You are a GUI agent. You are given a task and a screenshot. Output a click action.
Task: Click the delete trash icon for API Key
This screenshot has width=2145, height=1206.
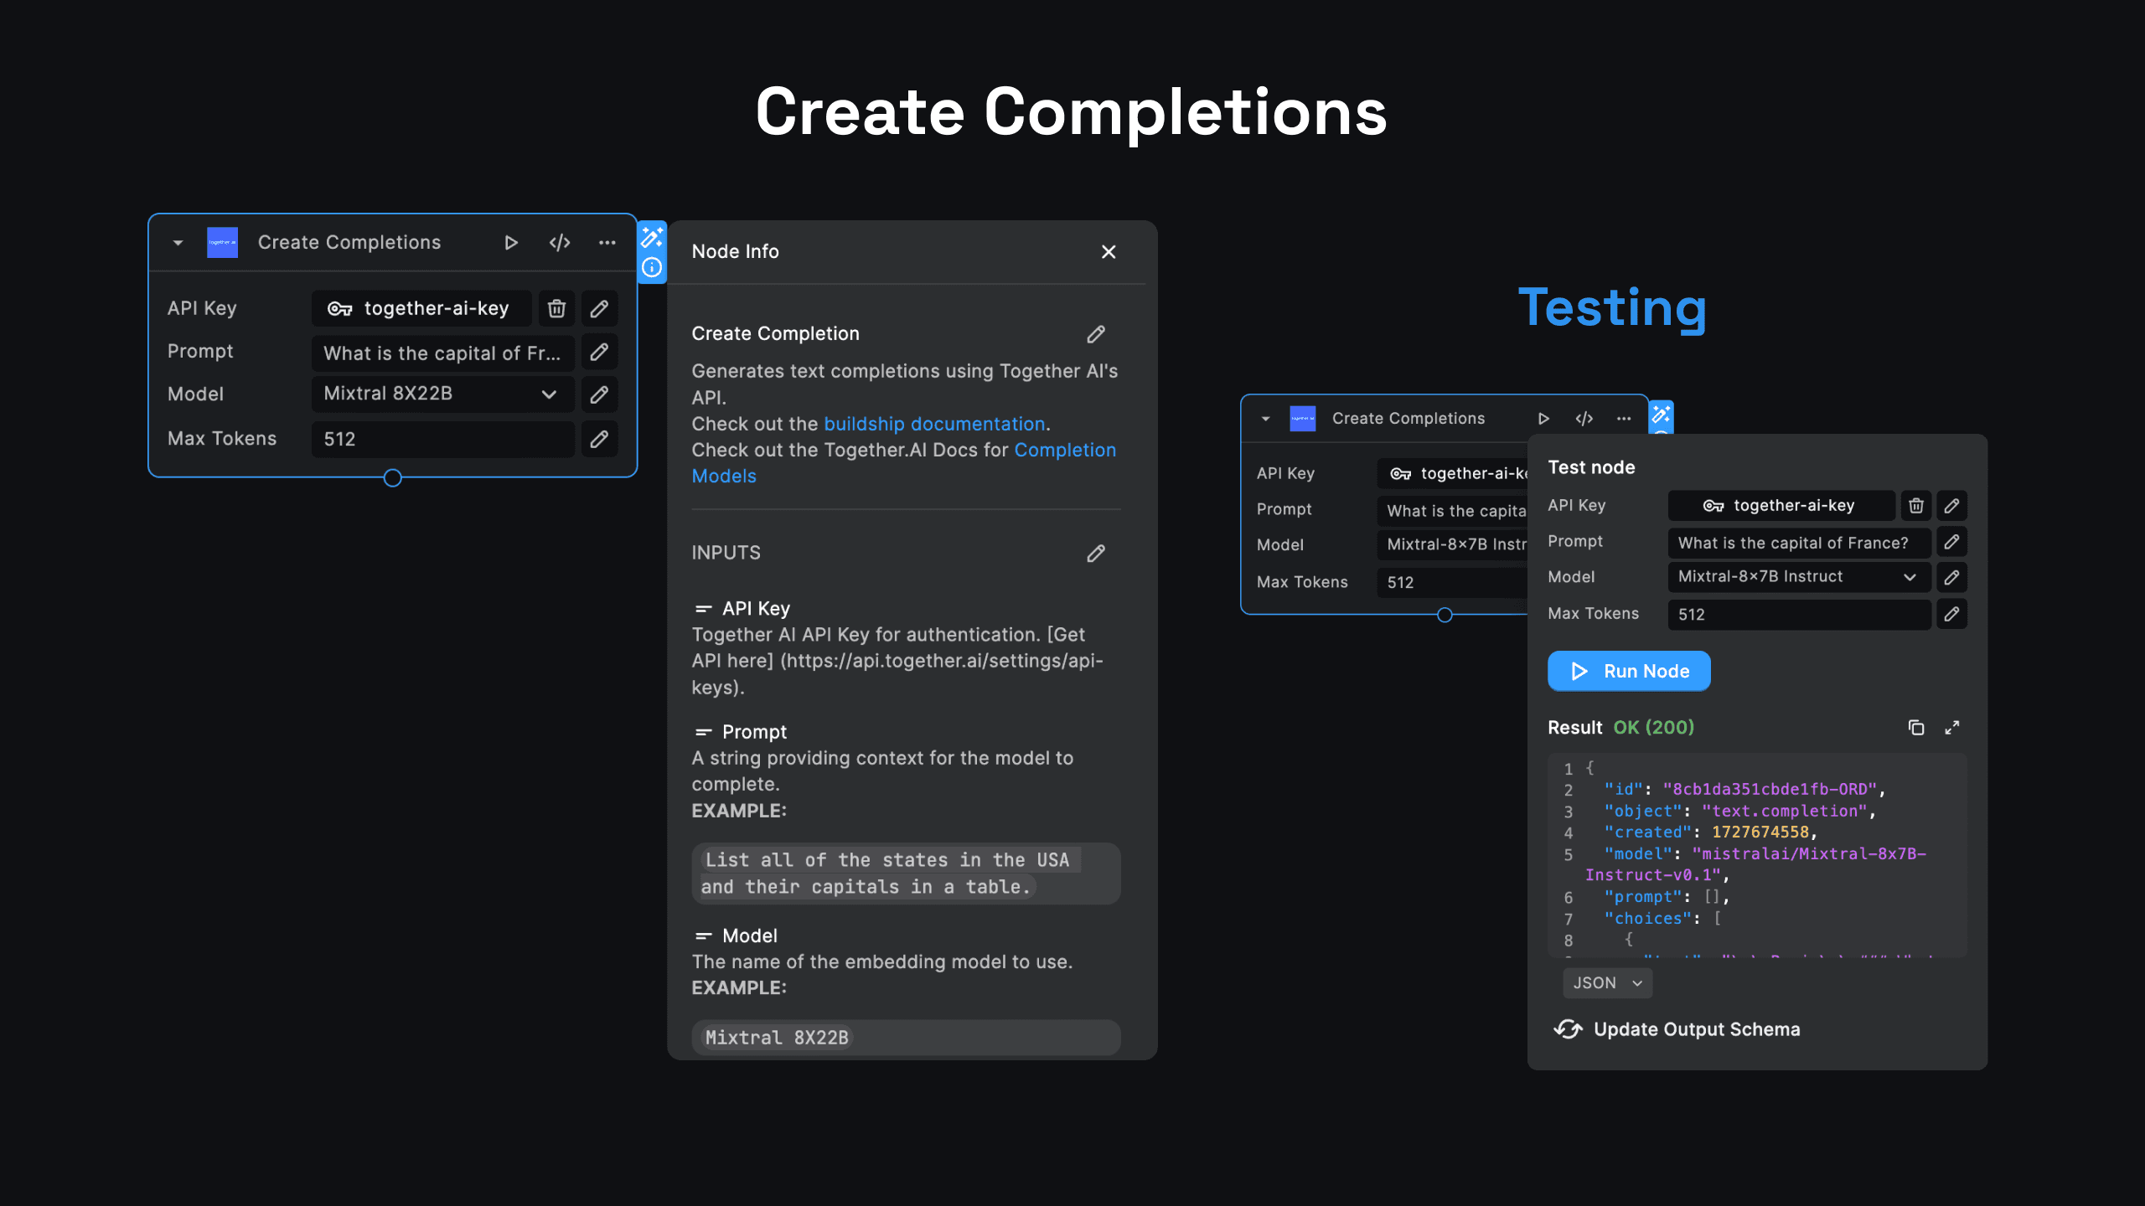coord(557,307)
